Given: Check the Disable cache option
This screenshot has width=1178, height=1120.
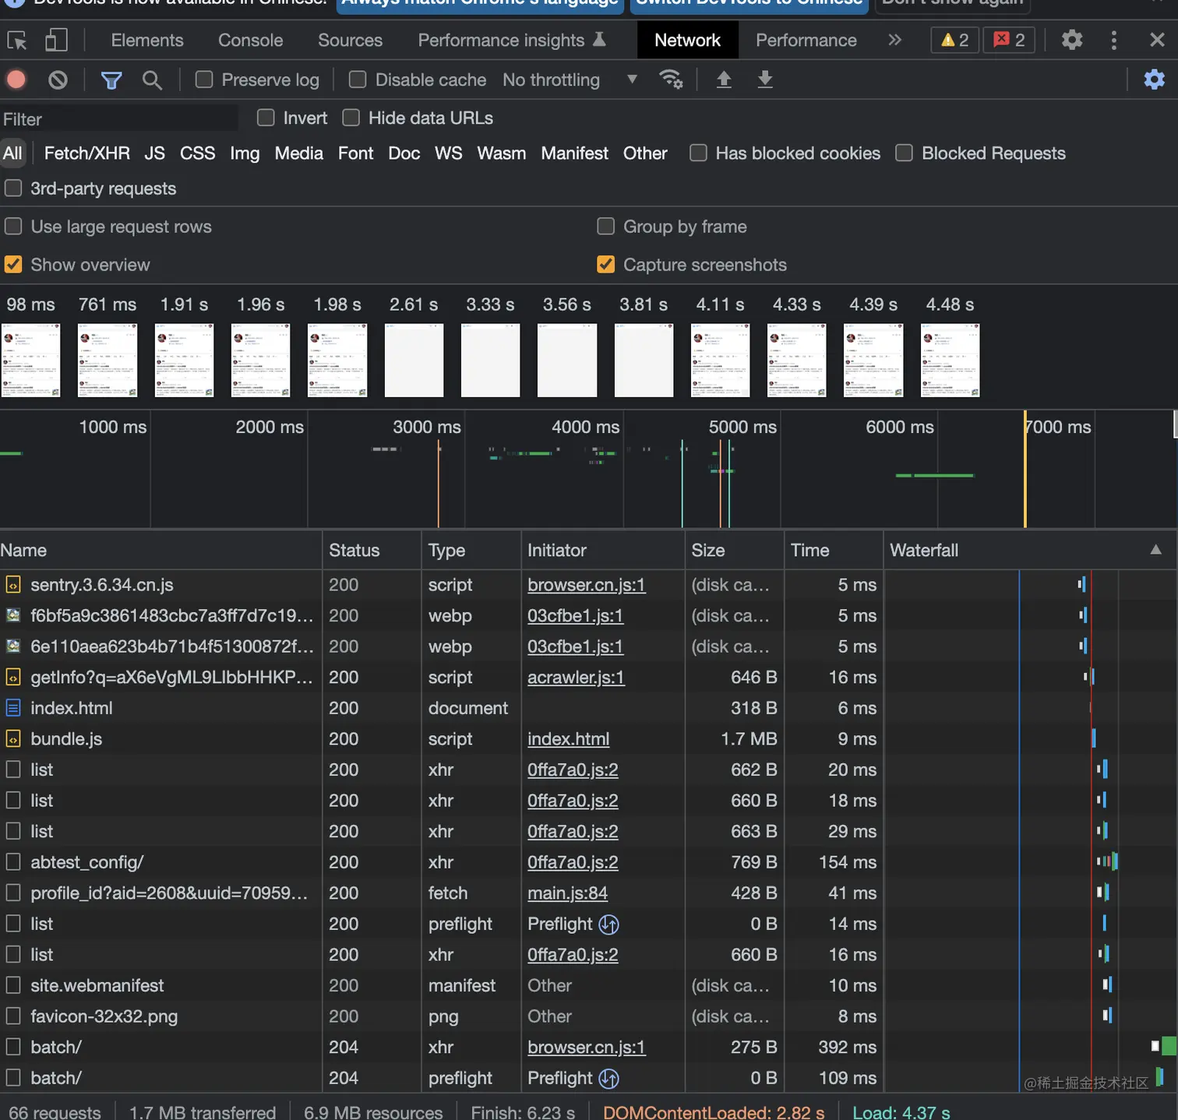Looking at the screenshot, I should point(358,79).
